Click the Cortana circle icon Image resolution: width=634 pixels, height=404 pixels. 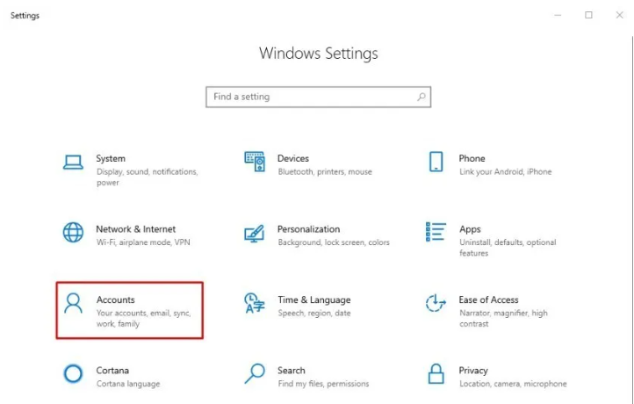tap(73, 373)
